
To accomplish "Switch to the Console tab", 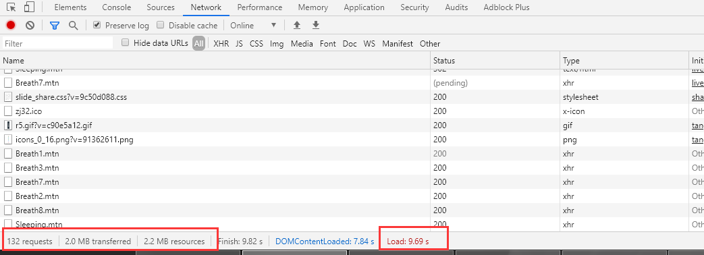I will [x=117, y=7].
